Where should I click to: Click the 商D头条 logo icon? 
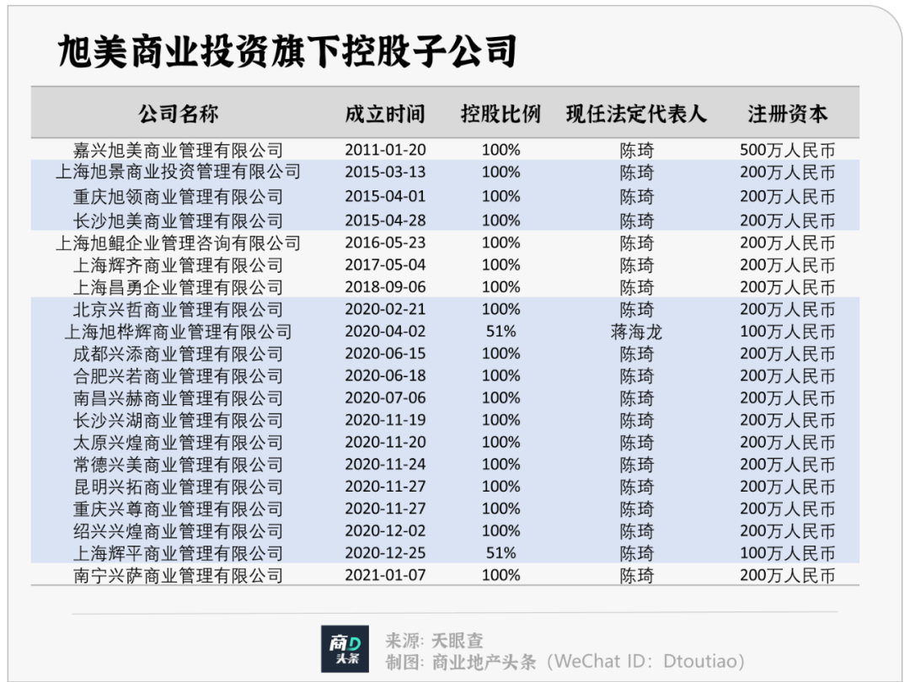point(345,648)
